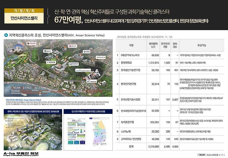The width and height of the screenshot is (228, 158).
Task: Click the ktl logo label on aerial map
Action: click(73, 64)
